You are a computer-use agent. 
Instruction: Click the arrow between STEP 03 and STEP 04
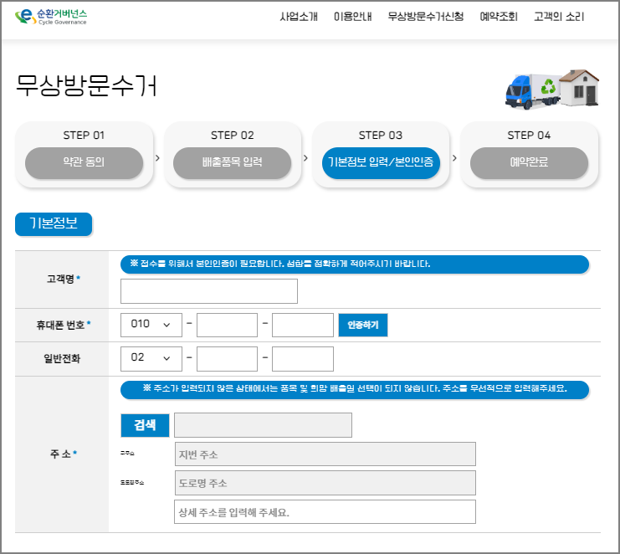coord(454,158)
